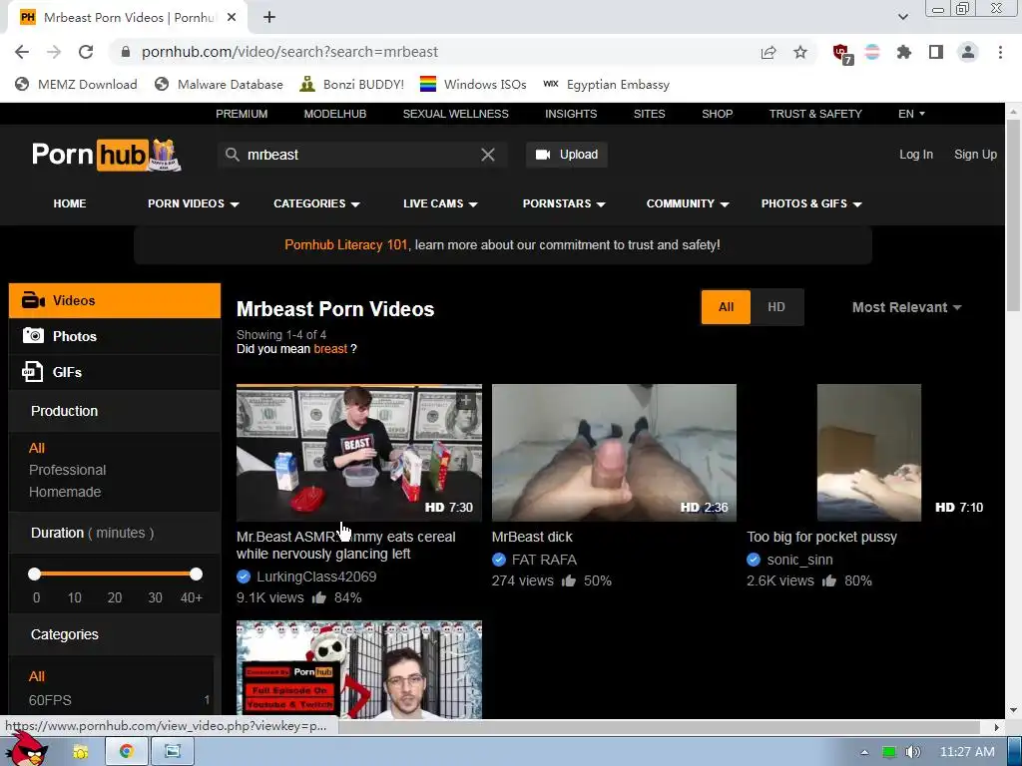The height and width of the screenshot is (766, 1022).
Task: Open the volume speaker tray icon
Action: point(913,752)
